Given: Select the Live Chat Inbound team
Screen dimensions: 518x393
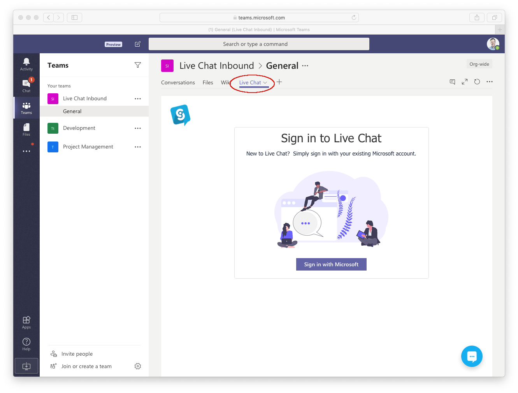Looking at the screenshot, I should pyautogui.click(x=84, y=99).
